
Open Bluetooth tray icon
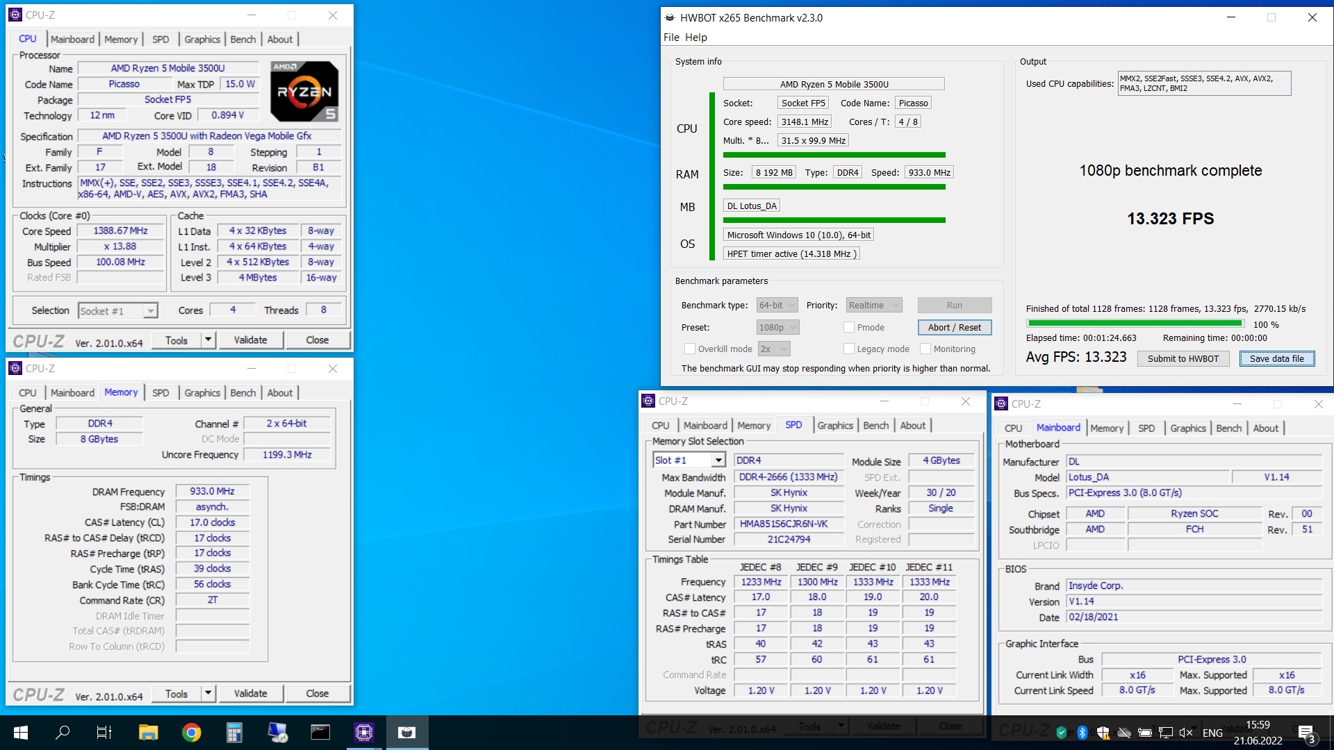pyautogui.click(x=1082, y=733)
